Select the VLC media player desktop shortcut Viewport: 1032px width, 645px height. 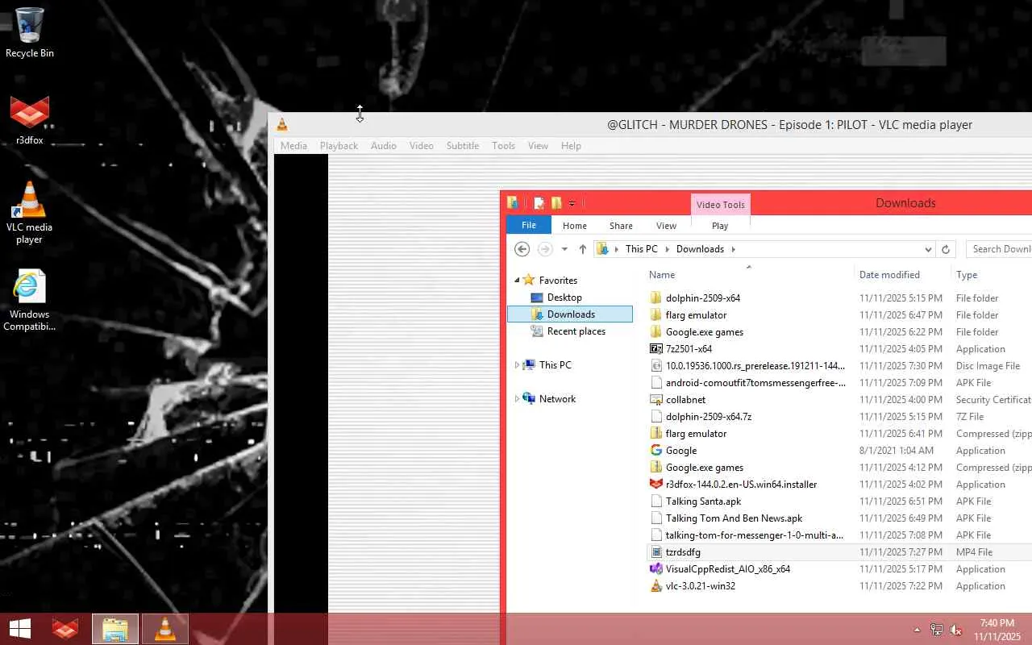point(30,212)
